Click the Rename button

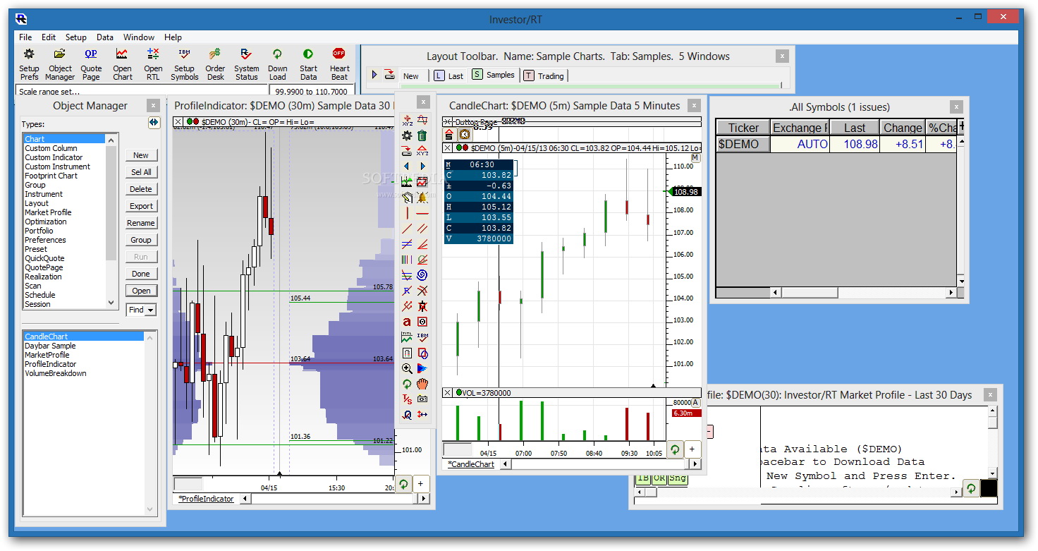coord(141,223)
